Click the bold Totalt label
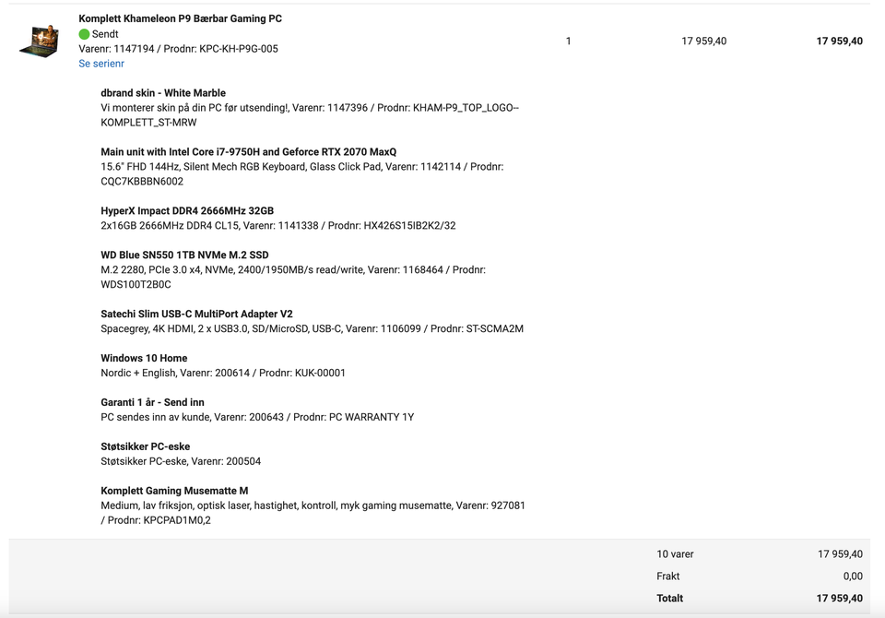The image size is (885, 618). [x=670, y=599]
